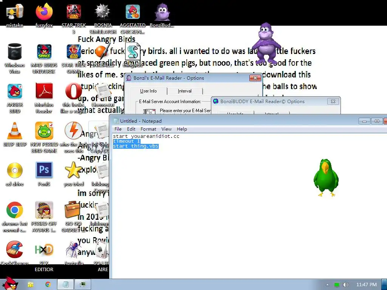Open the 'cd drive' disc icon
The image size is (387, 290).
click(x=15, y=170)
